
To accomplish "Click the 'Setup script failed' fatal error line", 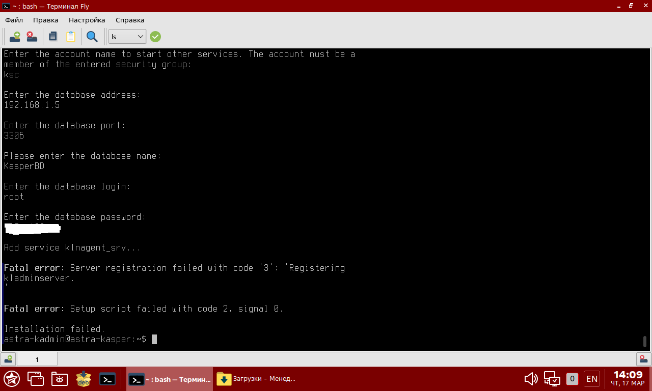I will (144, 309).
